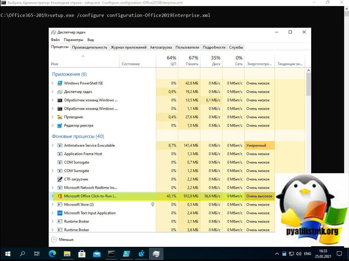Sort by Состояние column header
This screenshot has height=261, width=349.
[138, 61]
